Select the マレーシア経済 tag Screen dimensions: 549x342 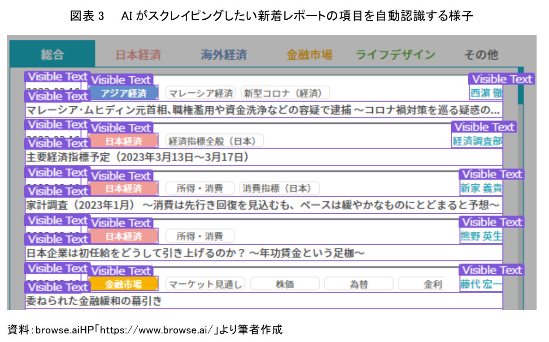200,93
